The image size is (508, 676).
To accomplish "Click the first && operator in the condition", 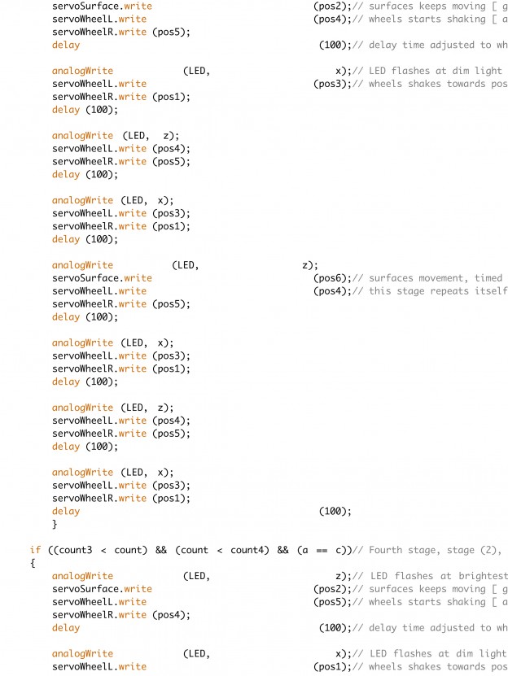I will pyautogui.click(x=160, y=550).
